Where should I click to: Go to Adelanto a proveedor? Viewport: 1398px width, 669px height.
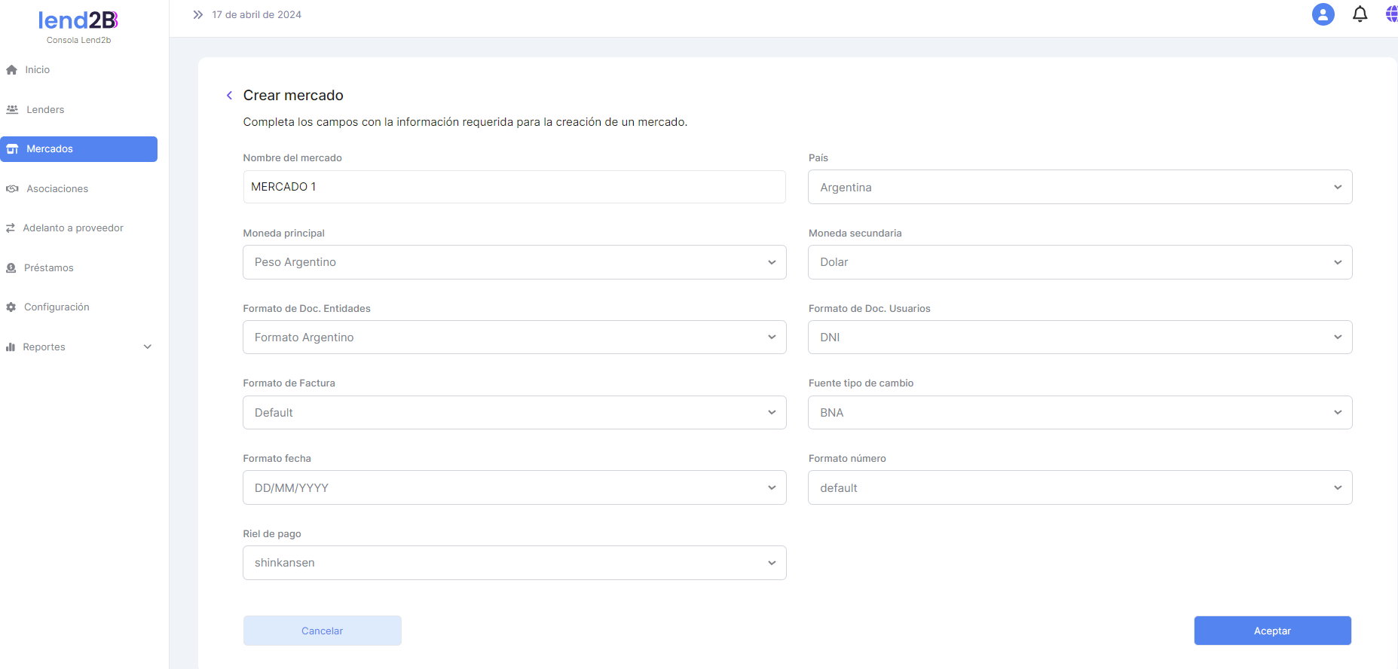73,228
